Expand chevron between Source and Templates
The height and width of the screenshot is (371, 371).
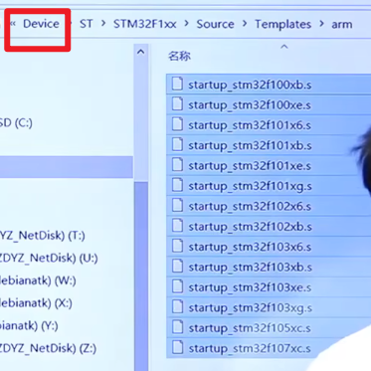pyautogui.click(x=245, y=24)
